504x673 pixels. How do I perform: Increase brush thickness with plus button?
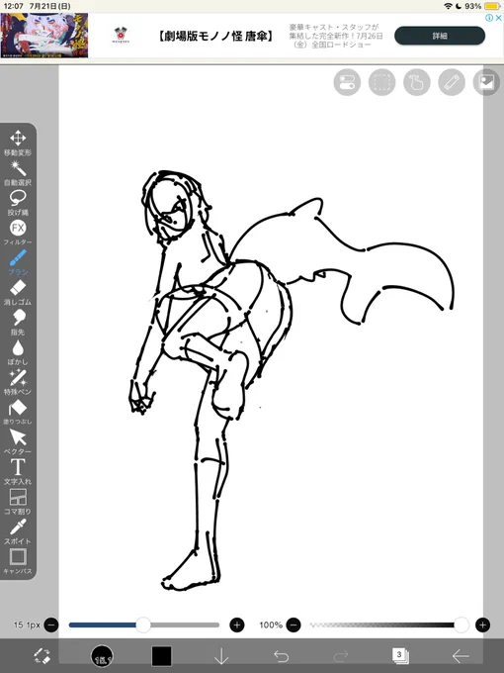click(237, 625)
